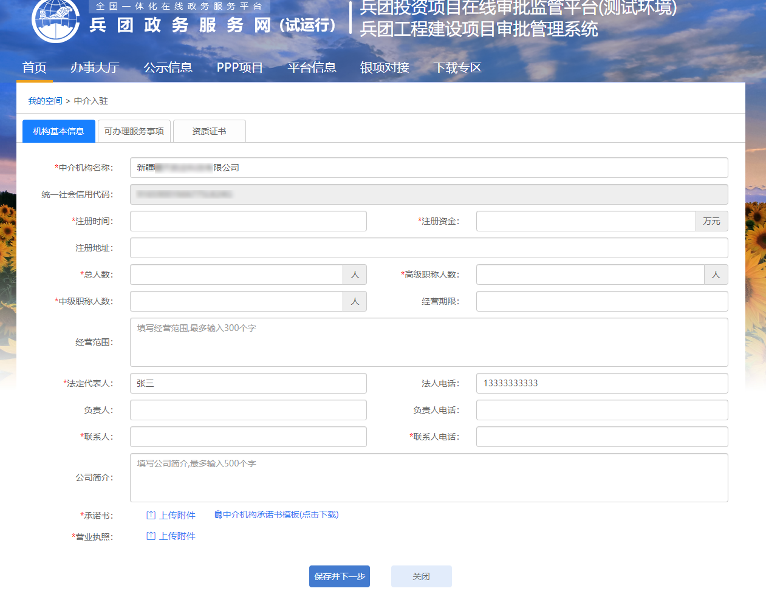Select the 机构基本信息 tab

pyautogui.click(x=59, y=131)
